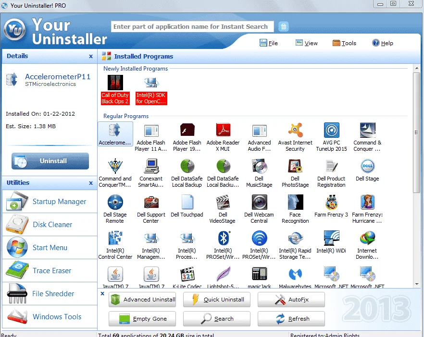Open the Tools menu
This screenshot has height=337, width=424.
[x=344, y=43]
